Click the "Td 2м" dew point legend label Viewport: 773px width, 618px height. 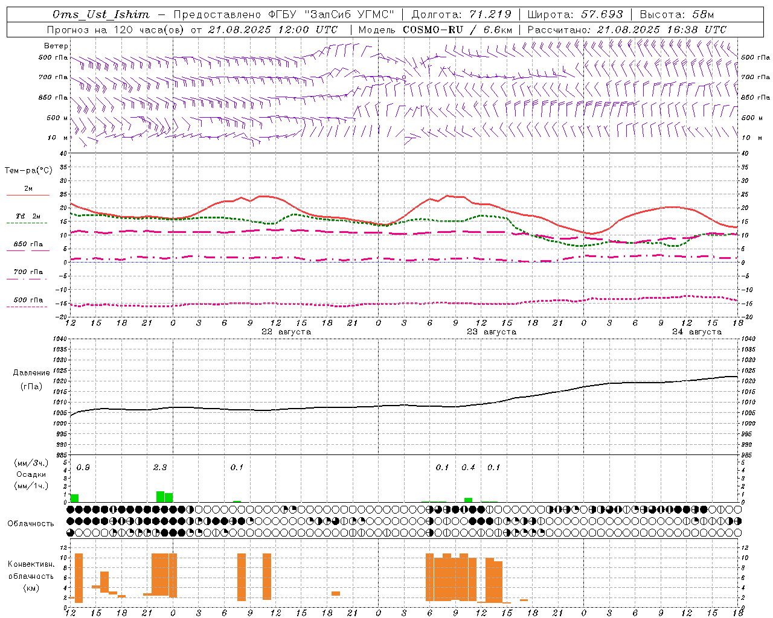pyautogui.click(x=28, y=216)
